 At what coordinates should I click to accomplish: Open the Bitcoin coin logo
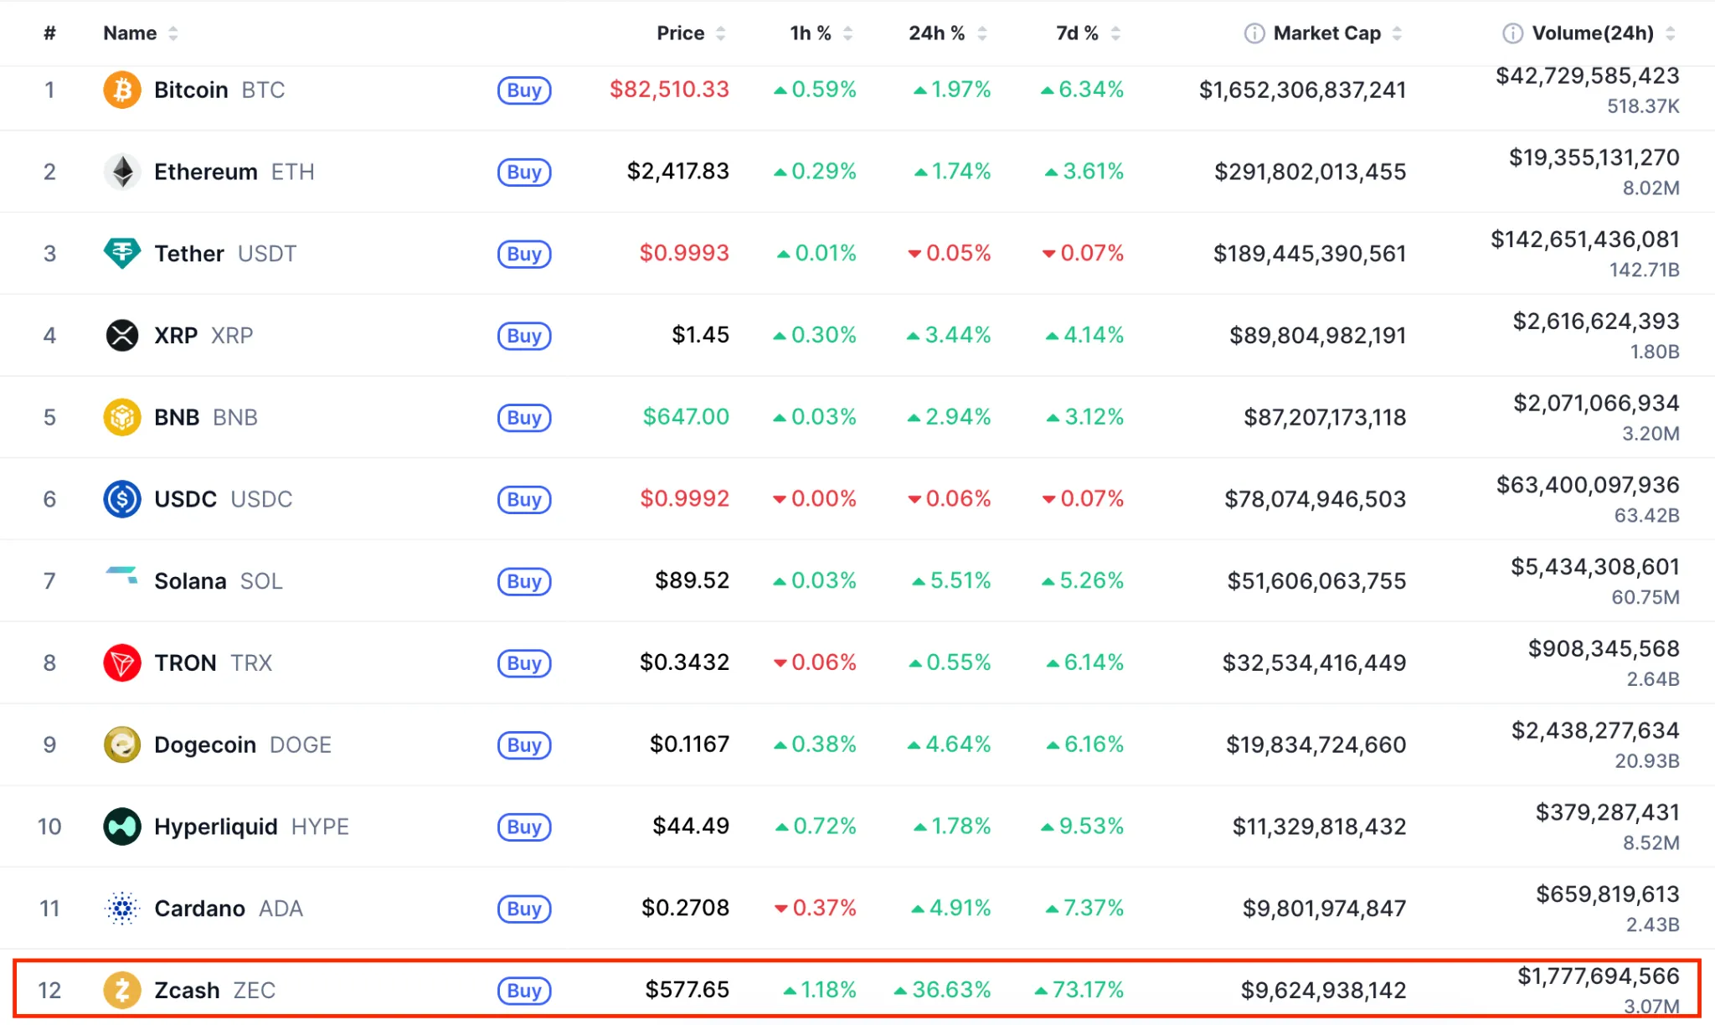click(121, 90)
